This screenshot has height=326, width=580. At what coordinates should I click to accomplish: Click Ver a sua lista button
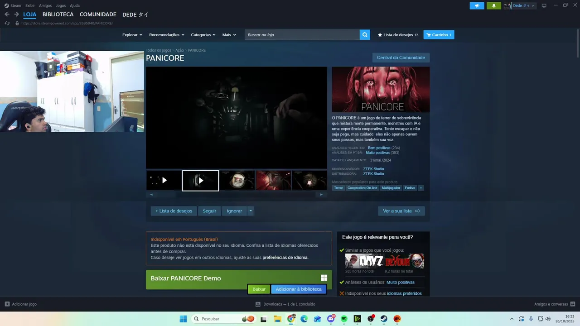coord(401,211)
